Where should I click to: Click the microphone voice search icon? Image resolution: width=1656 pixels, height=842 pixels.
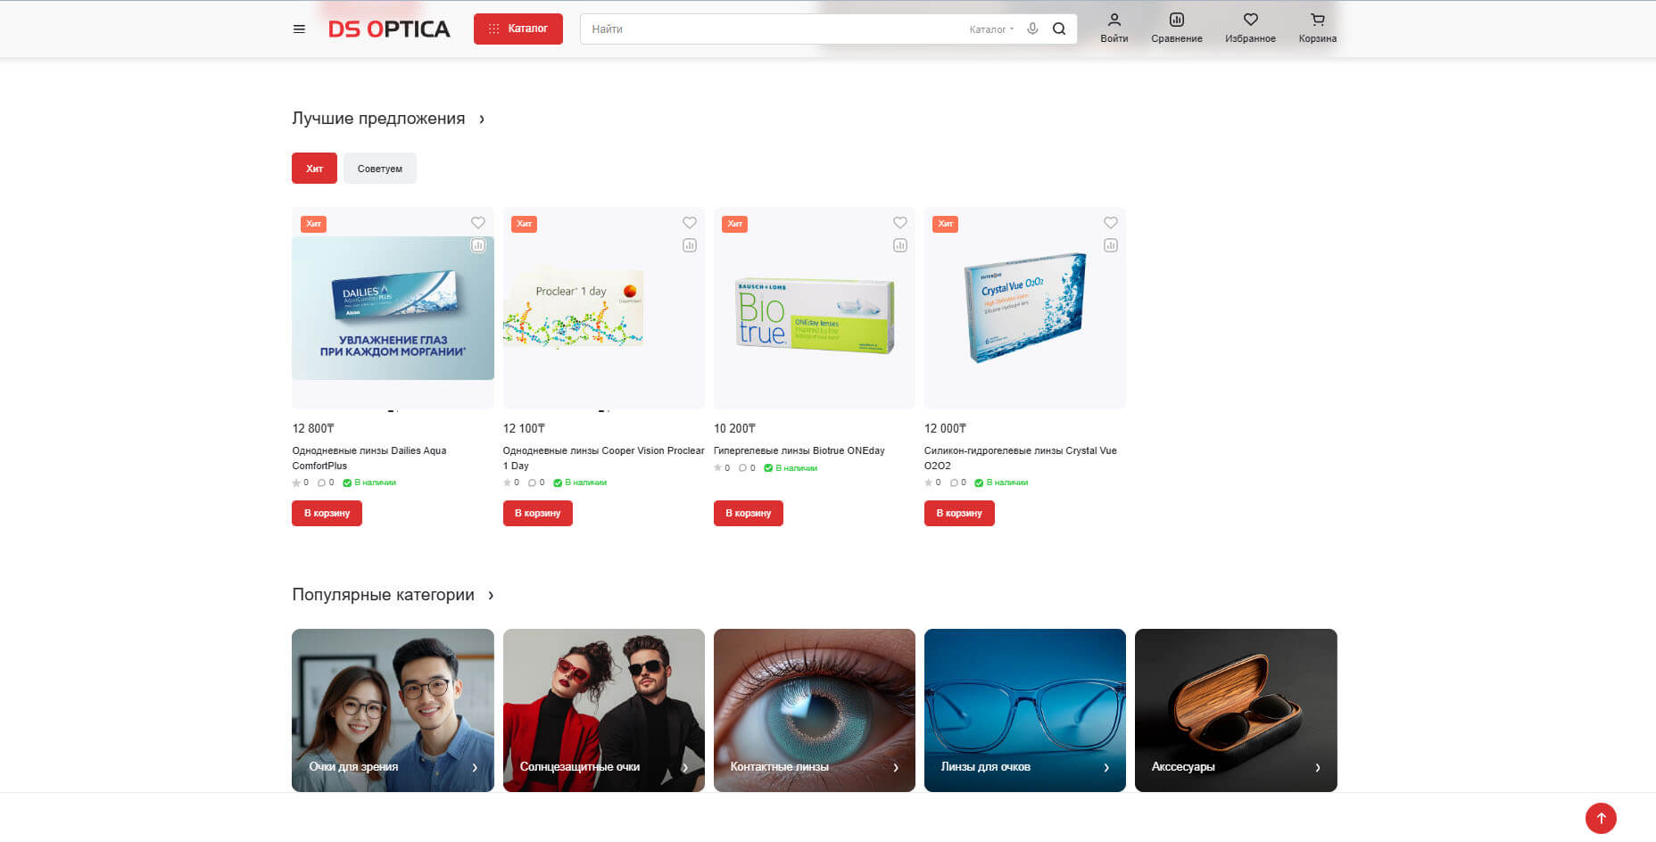(x=1032, y=29)
